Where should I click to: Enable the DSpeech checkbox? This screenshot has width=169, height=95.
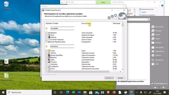46,37
